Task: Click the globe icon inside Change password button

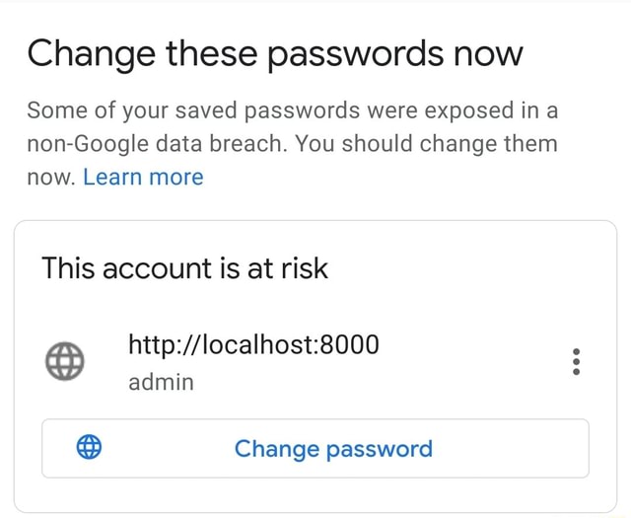Action: point(89,449)
